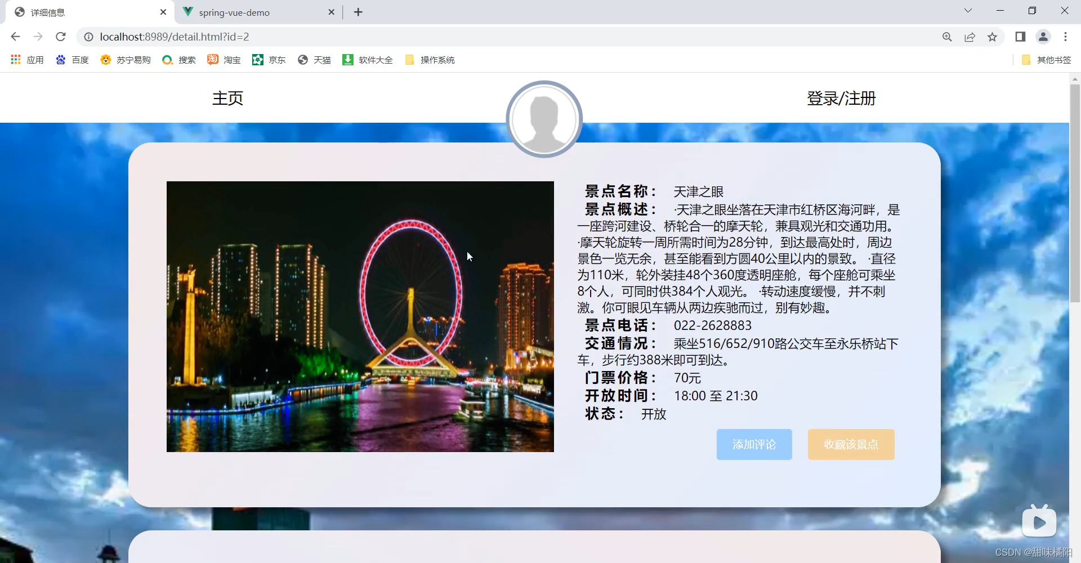Click the 交通情况 label

[x=620, y=343]
